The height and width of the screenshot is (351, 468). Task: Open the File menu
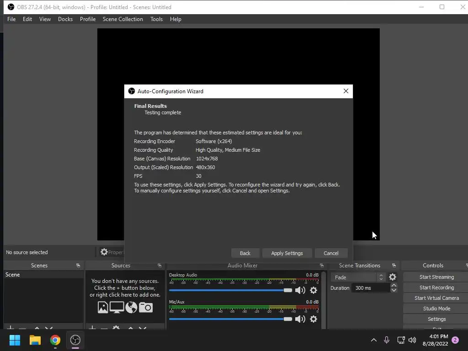point(11,19)
